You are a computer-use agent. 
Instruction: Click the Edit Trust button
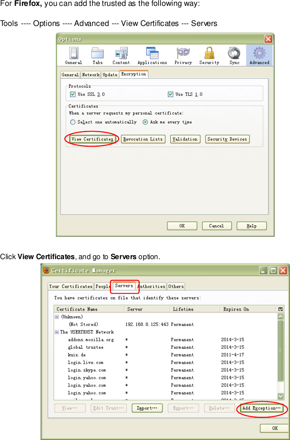[109, 408]
